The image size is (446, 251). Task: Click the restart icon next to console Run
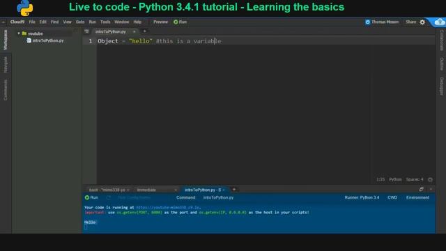[109, 197]
